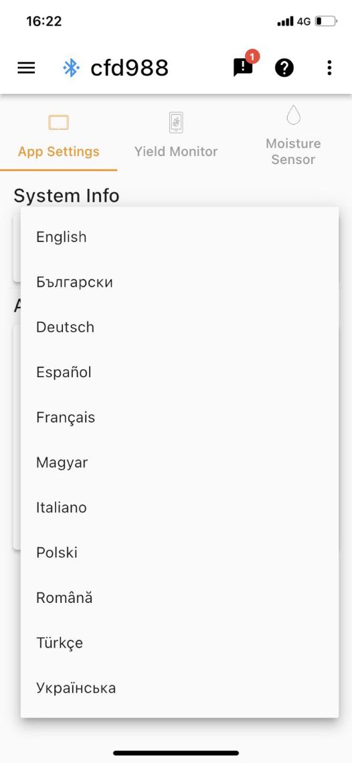Tap the Moisture Sensor droplet icon

[x=293, y=115]
